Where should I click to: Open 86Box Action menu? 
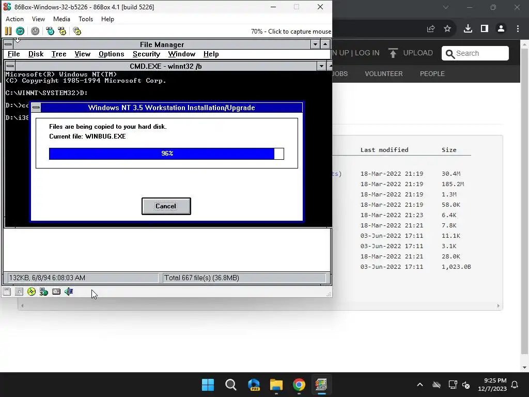coord(14,19)
